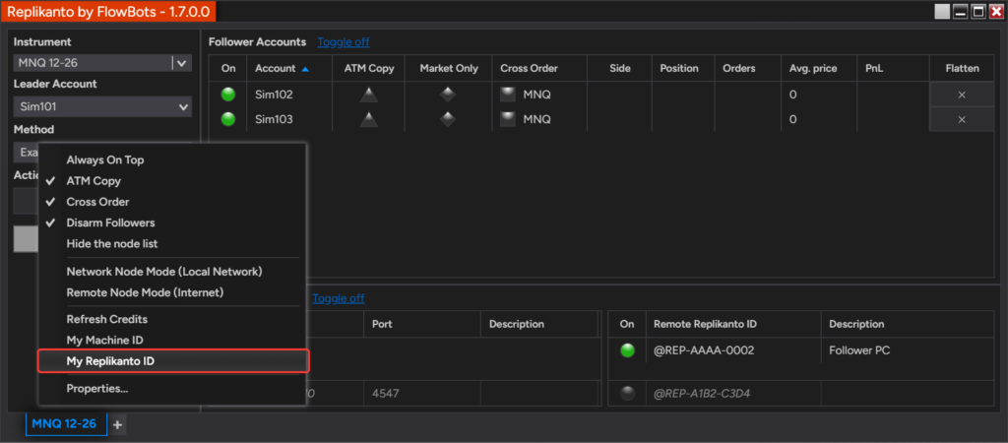
Task: Click the Avg. price column header
Action: 819,68
